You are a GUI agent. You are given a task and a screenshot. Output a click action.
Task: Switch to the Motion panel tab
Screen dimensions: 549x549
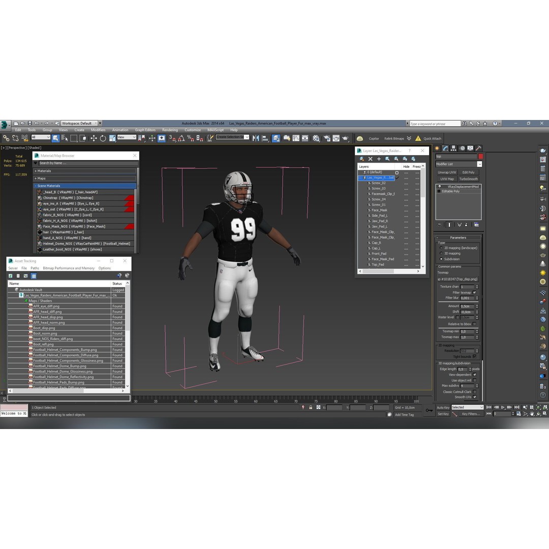coord(462,148)
